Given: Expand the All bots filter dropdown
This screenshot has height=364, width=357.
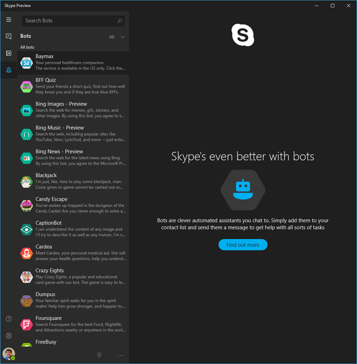Looking at the screenshot, I should click(x=117, y=37).
